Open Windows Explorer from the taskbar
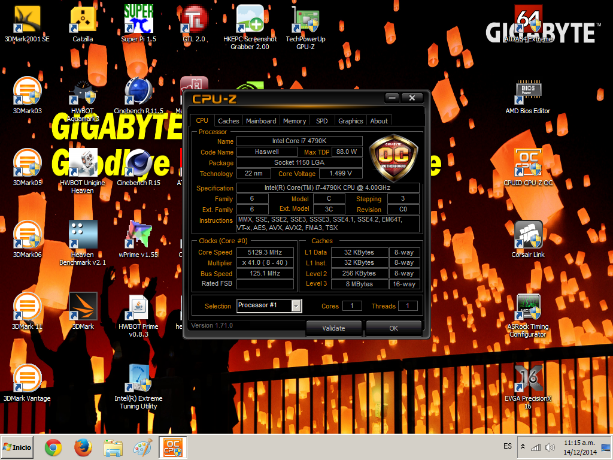The image size is (613, 460). tap(113, 447)
